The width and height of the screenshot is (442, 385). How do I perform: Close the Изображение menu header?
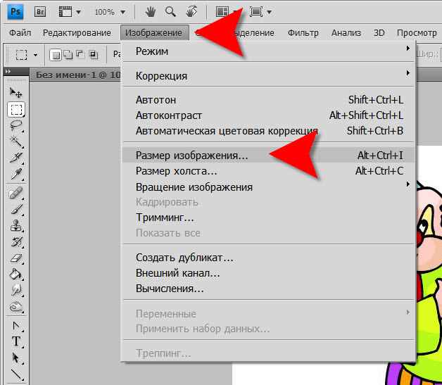click(154, 32)
